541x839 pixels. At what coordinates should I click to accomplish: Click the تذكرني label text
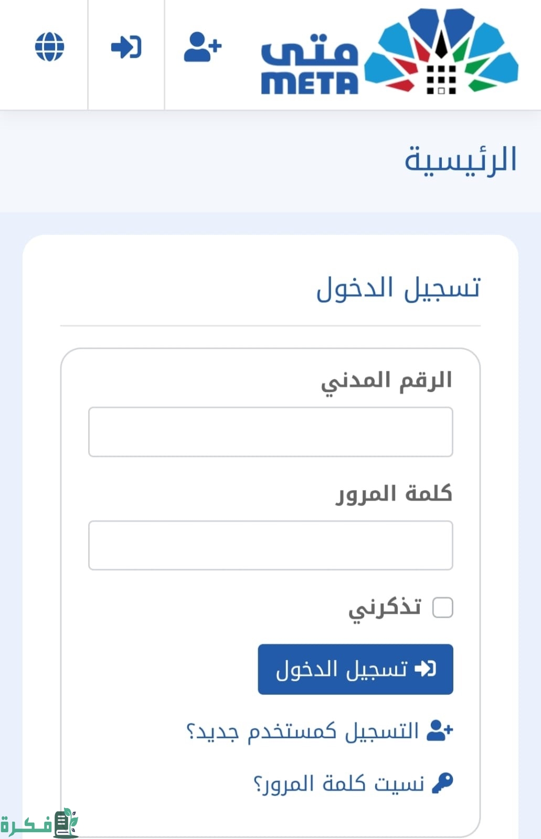(x=385, y=608)
